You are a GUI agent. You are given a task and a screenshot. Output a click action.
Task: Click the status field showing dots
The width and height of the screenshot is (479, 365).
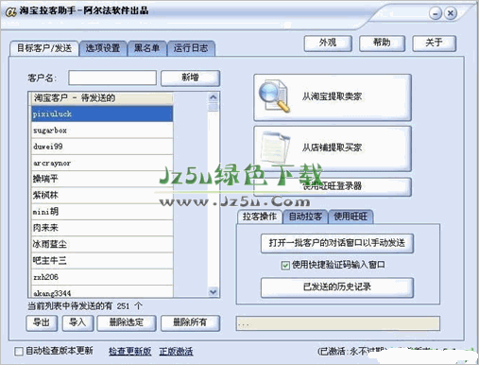(x=337, y=323)
